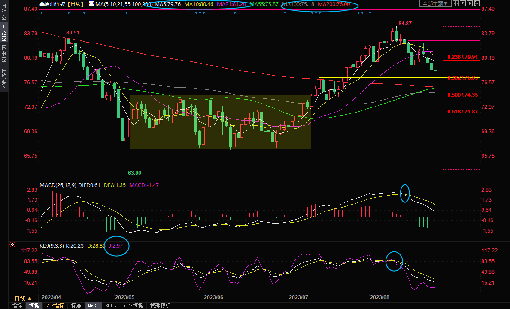Click the 管理模板 button
This screenshot has width=510, height=309.
pos(160,306)
